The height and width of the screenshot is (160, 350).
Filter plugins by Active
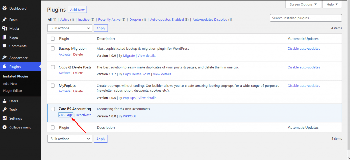tap(65, 19)
